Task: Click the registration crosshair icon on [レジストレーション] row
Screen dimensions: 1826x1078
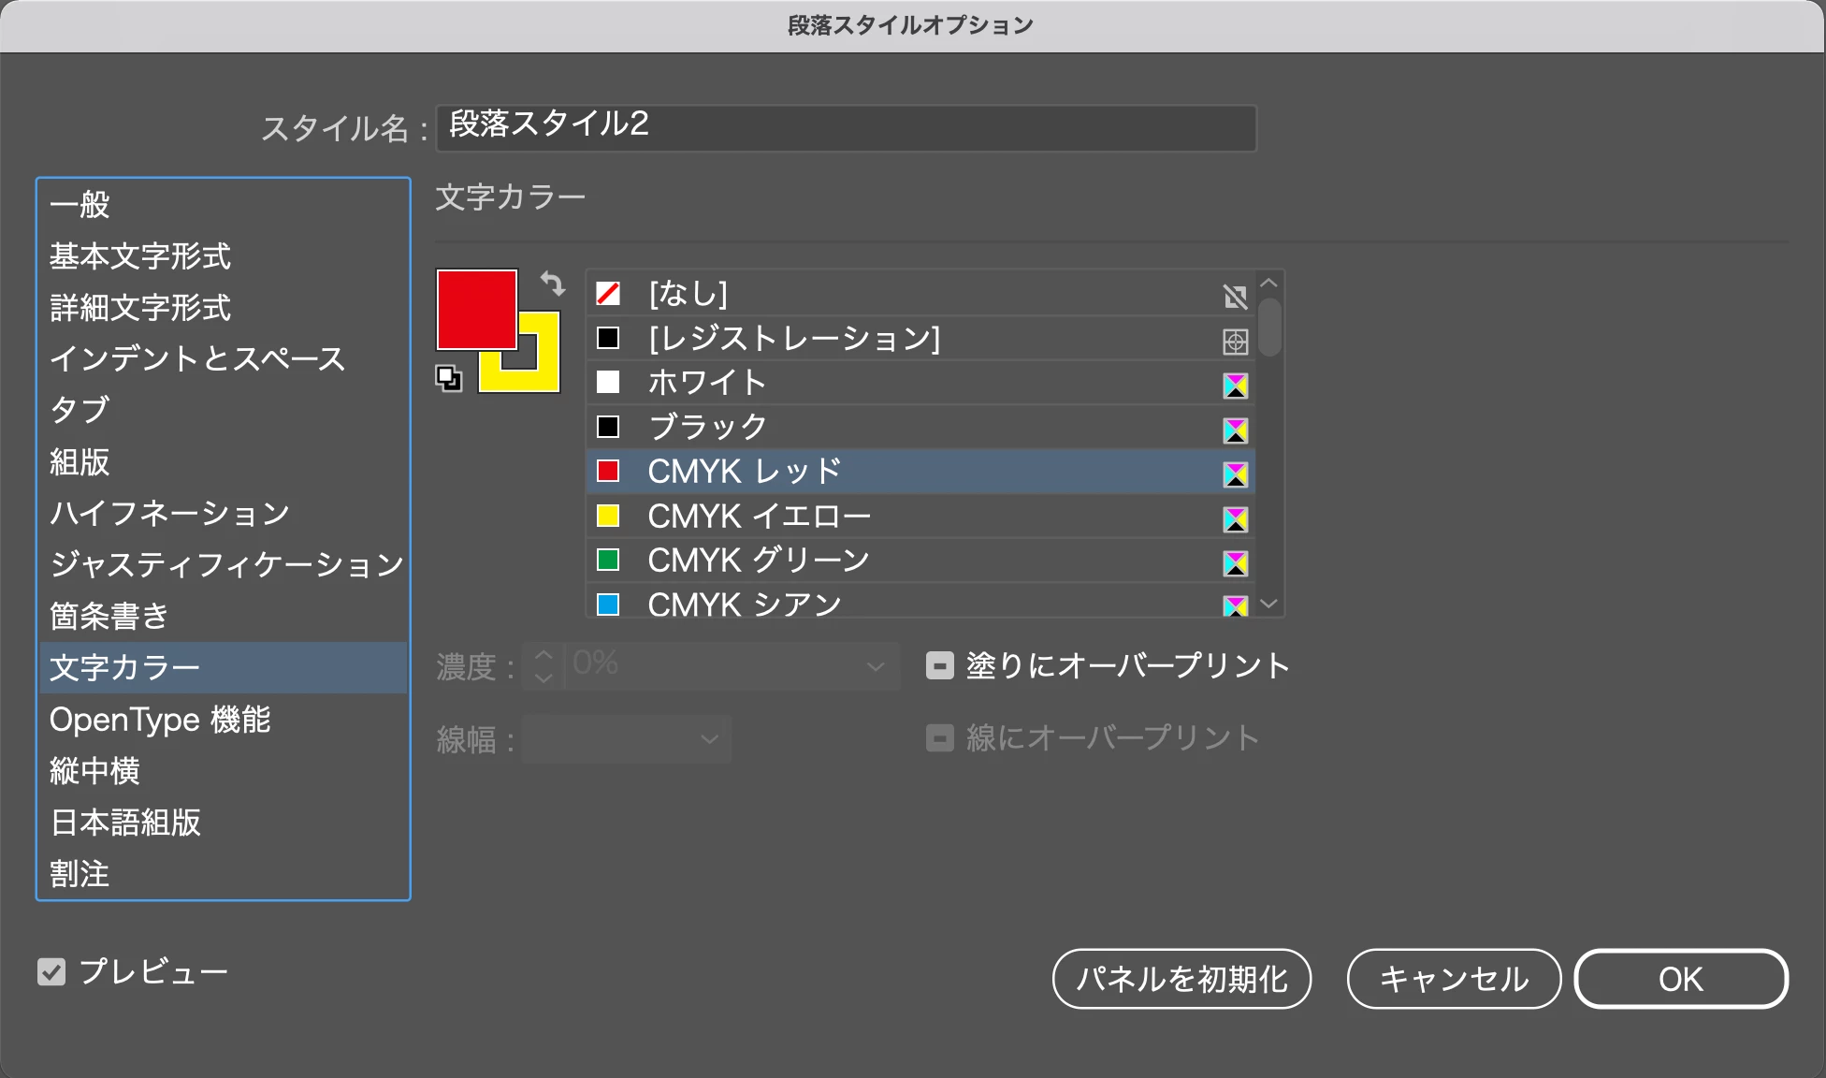Action: [1235, 342]
